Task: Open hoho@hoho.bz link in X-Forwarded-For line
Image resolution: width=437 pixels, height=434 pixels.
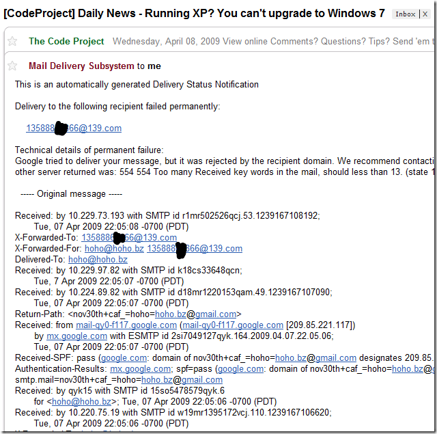Action: (x=114, y=248)
